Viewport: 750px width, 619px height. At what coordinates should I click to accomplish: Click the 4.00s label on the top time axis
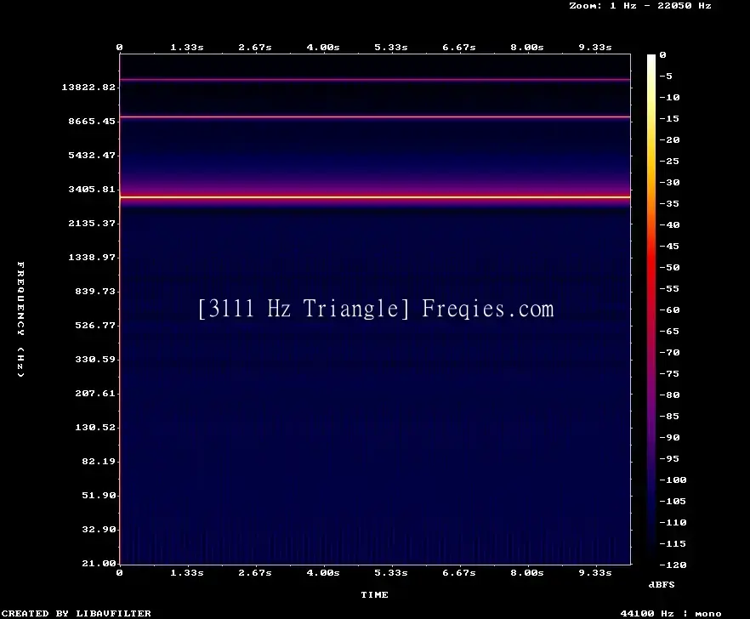click(323, 47)
